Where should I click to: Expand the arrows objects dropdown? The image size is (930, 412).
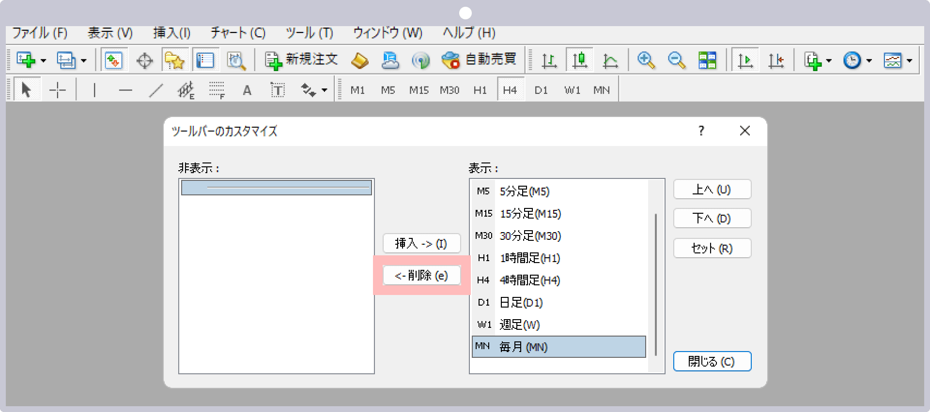325,90
